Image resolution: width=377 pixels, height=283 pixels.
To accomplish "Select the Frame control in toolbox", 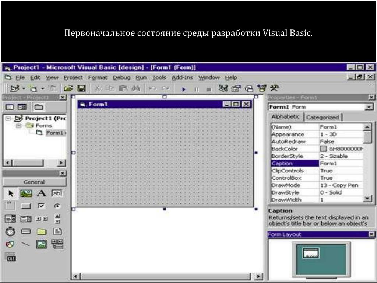I will point(10,206).
